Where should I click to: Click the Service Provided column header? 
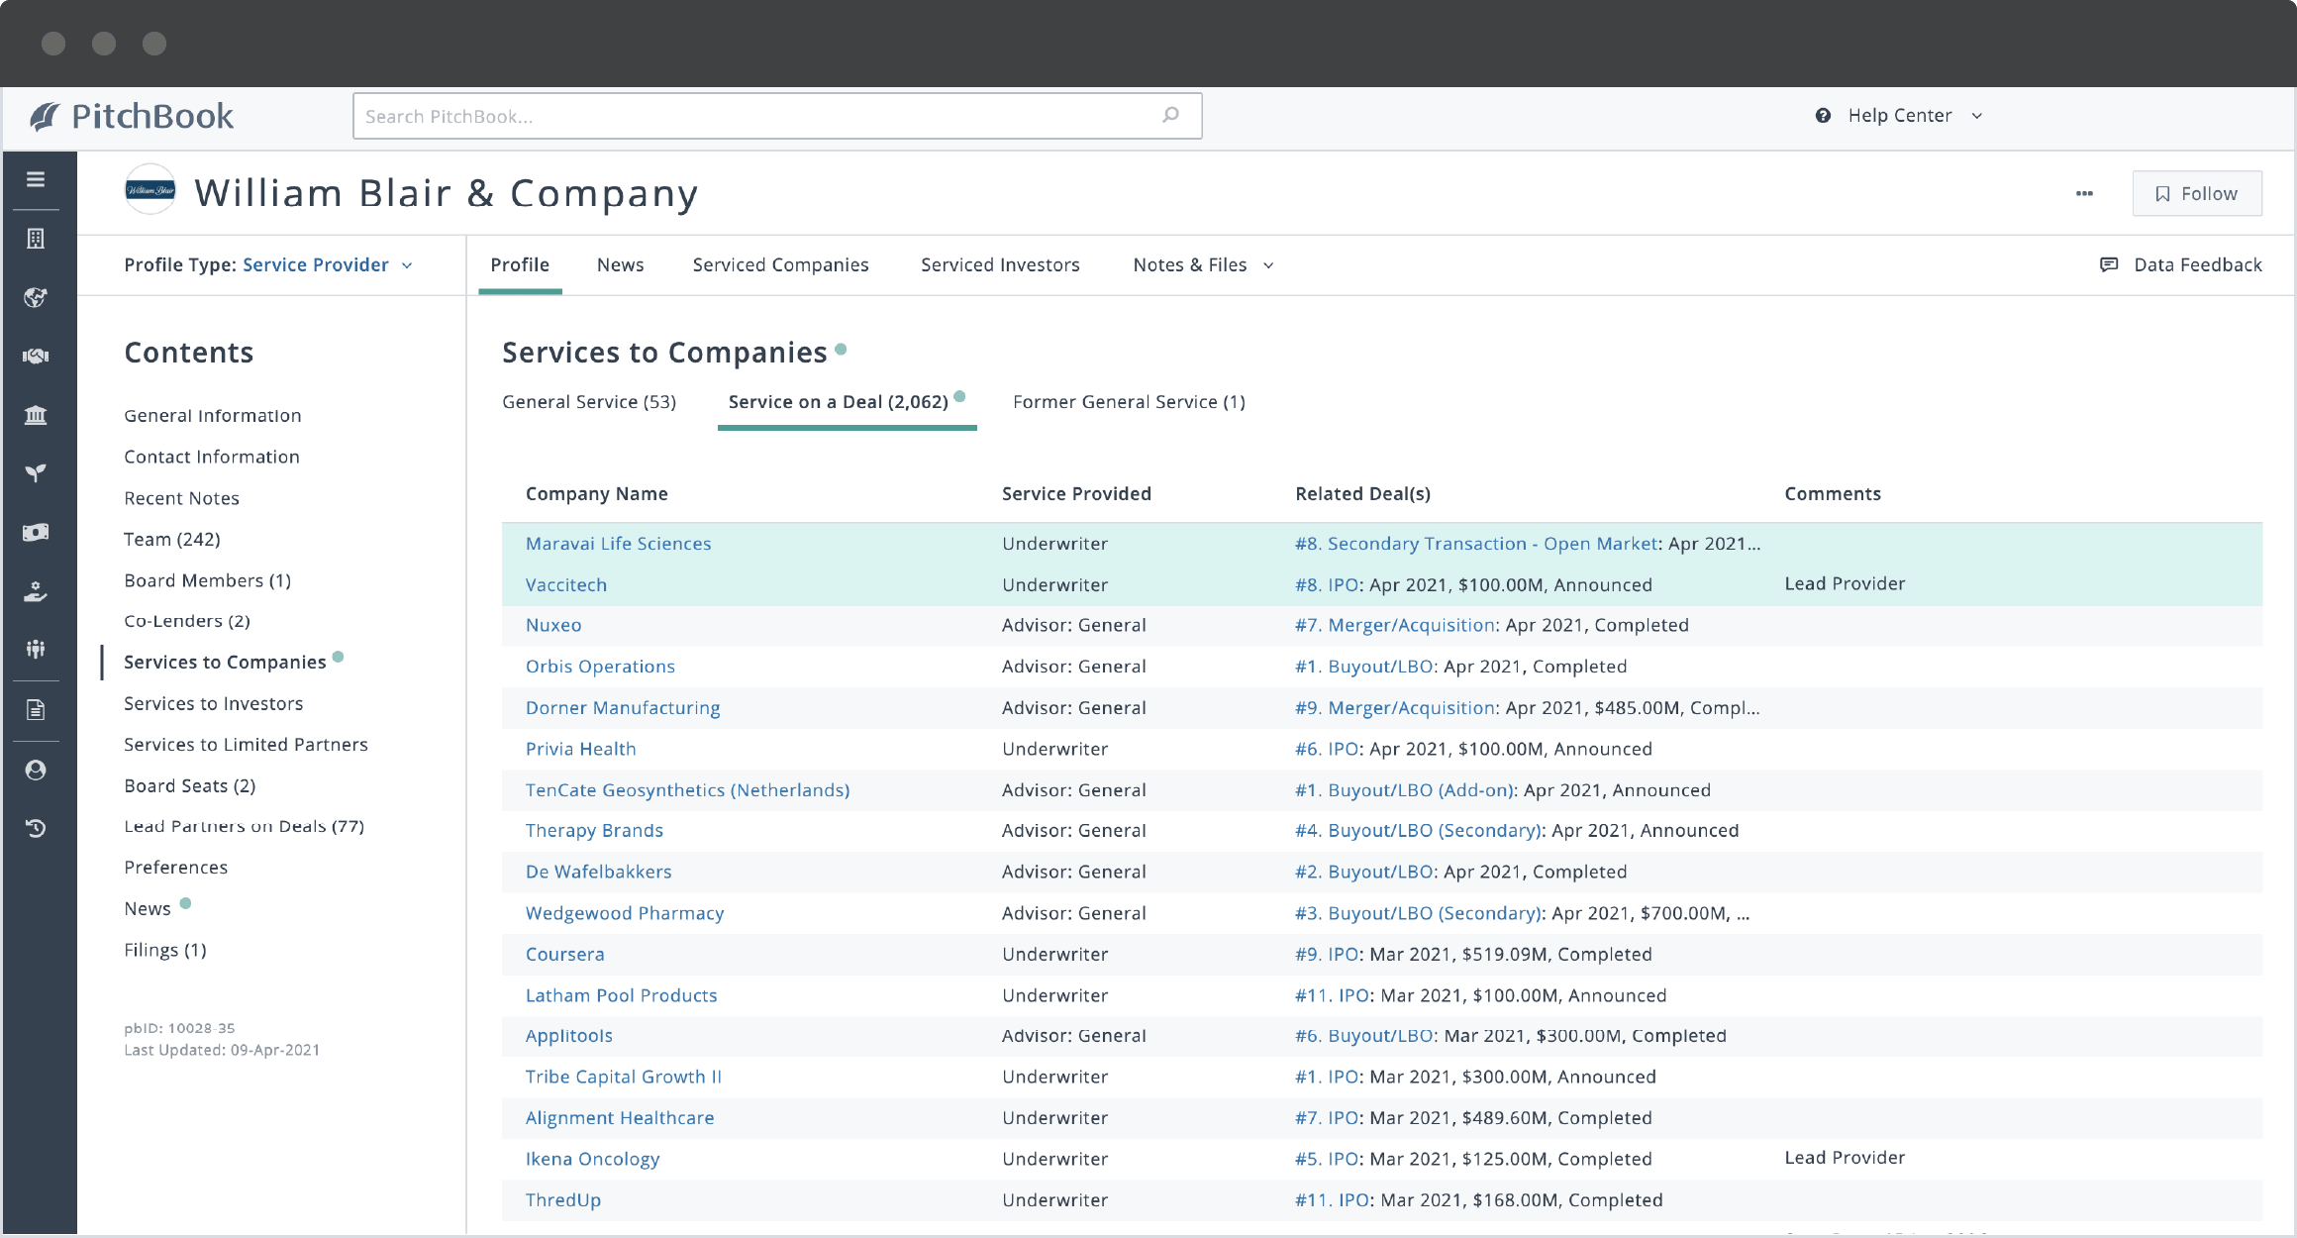1076,493
